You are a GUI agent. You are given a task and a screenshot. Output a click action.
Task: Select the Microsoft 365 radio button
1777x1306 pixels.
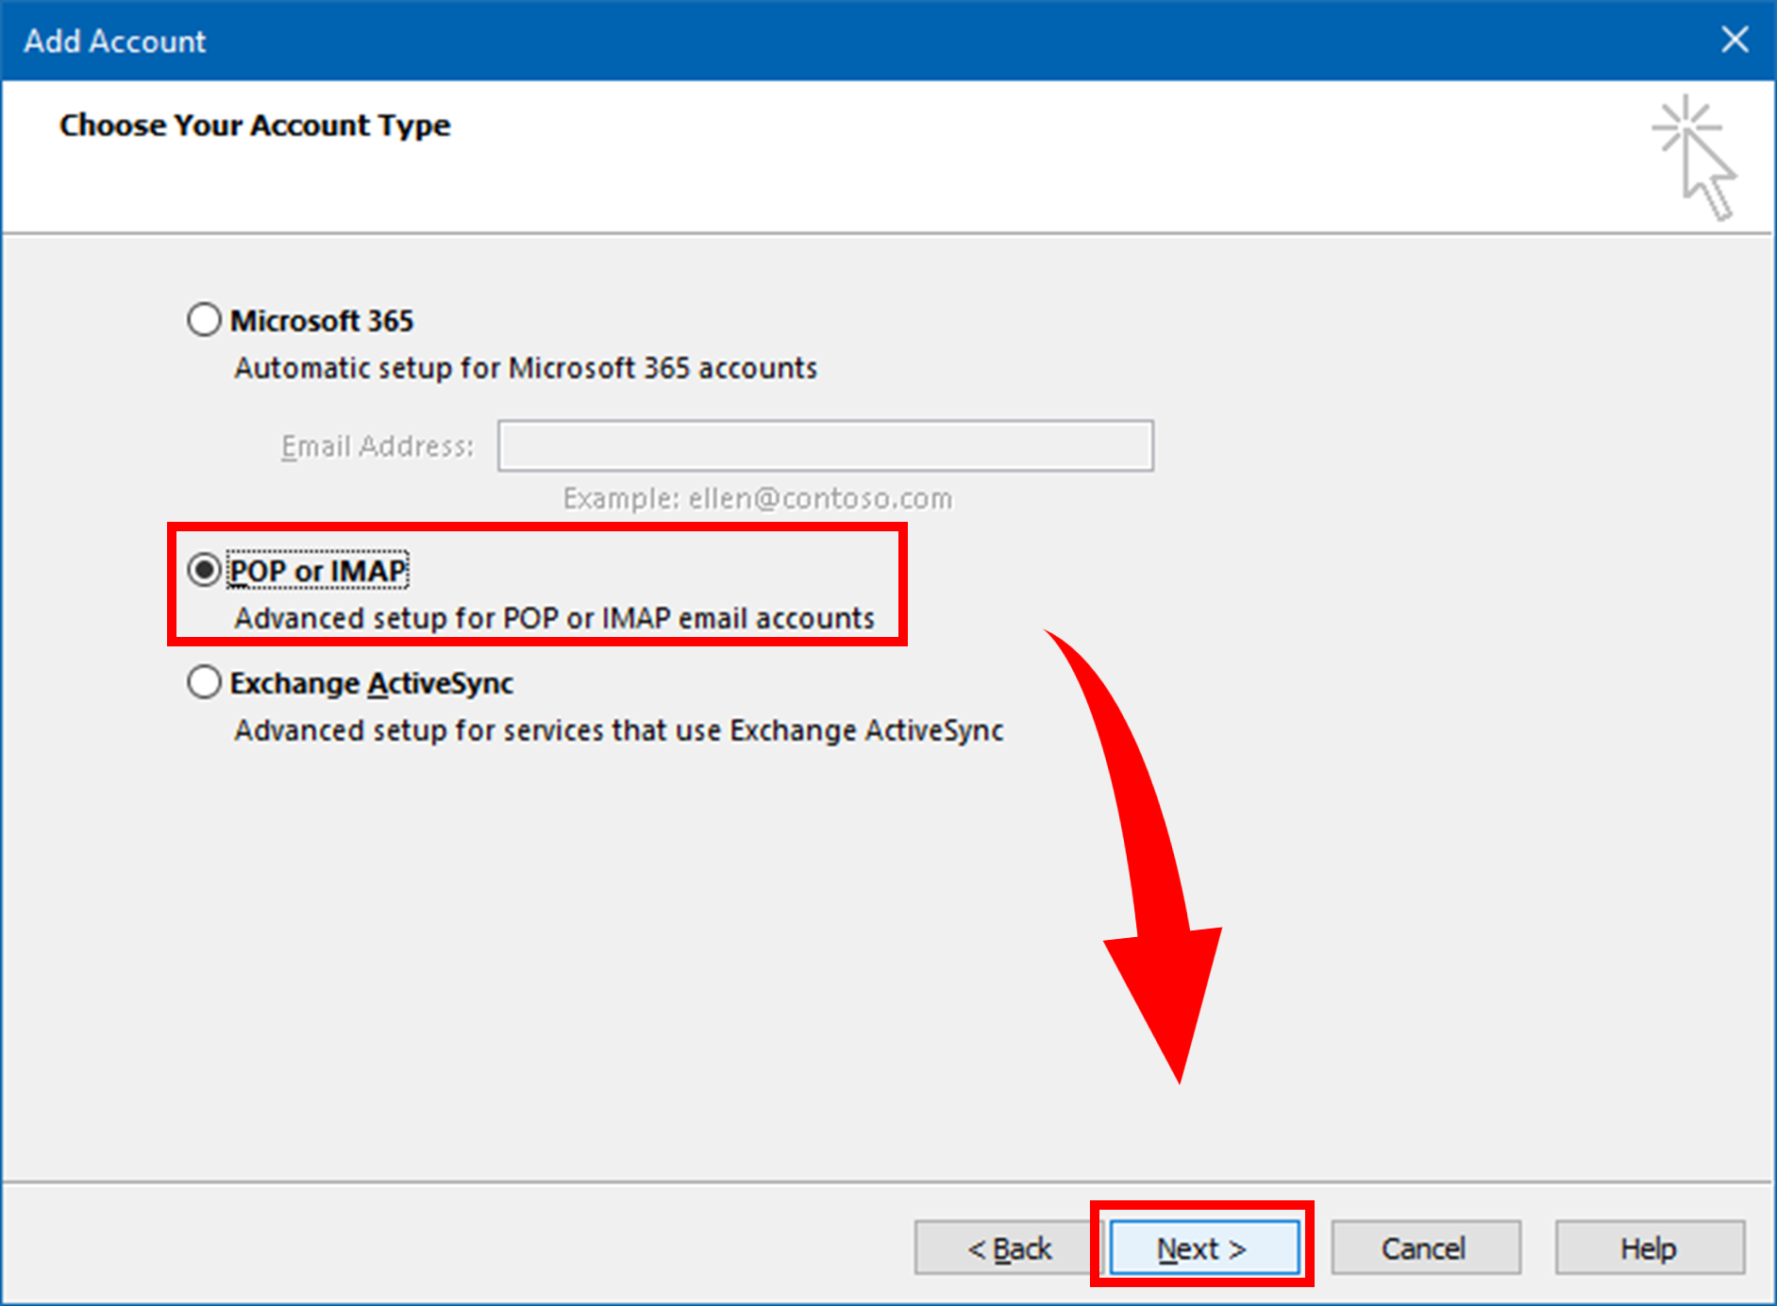(x=204, y=320)
